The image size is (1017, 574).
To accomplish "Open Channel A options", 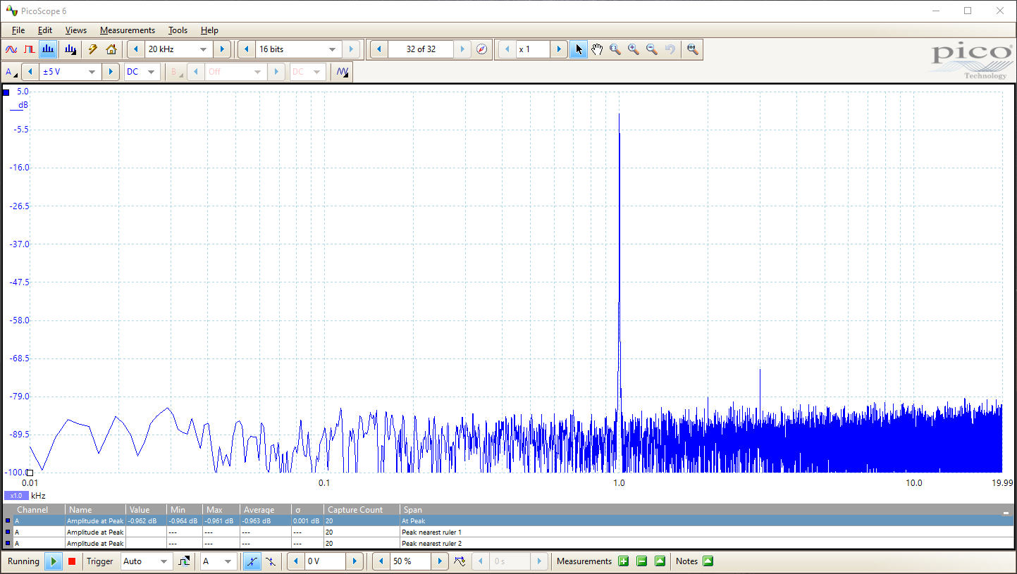I will 11,72.
